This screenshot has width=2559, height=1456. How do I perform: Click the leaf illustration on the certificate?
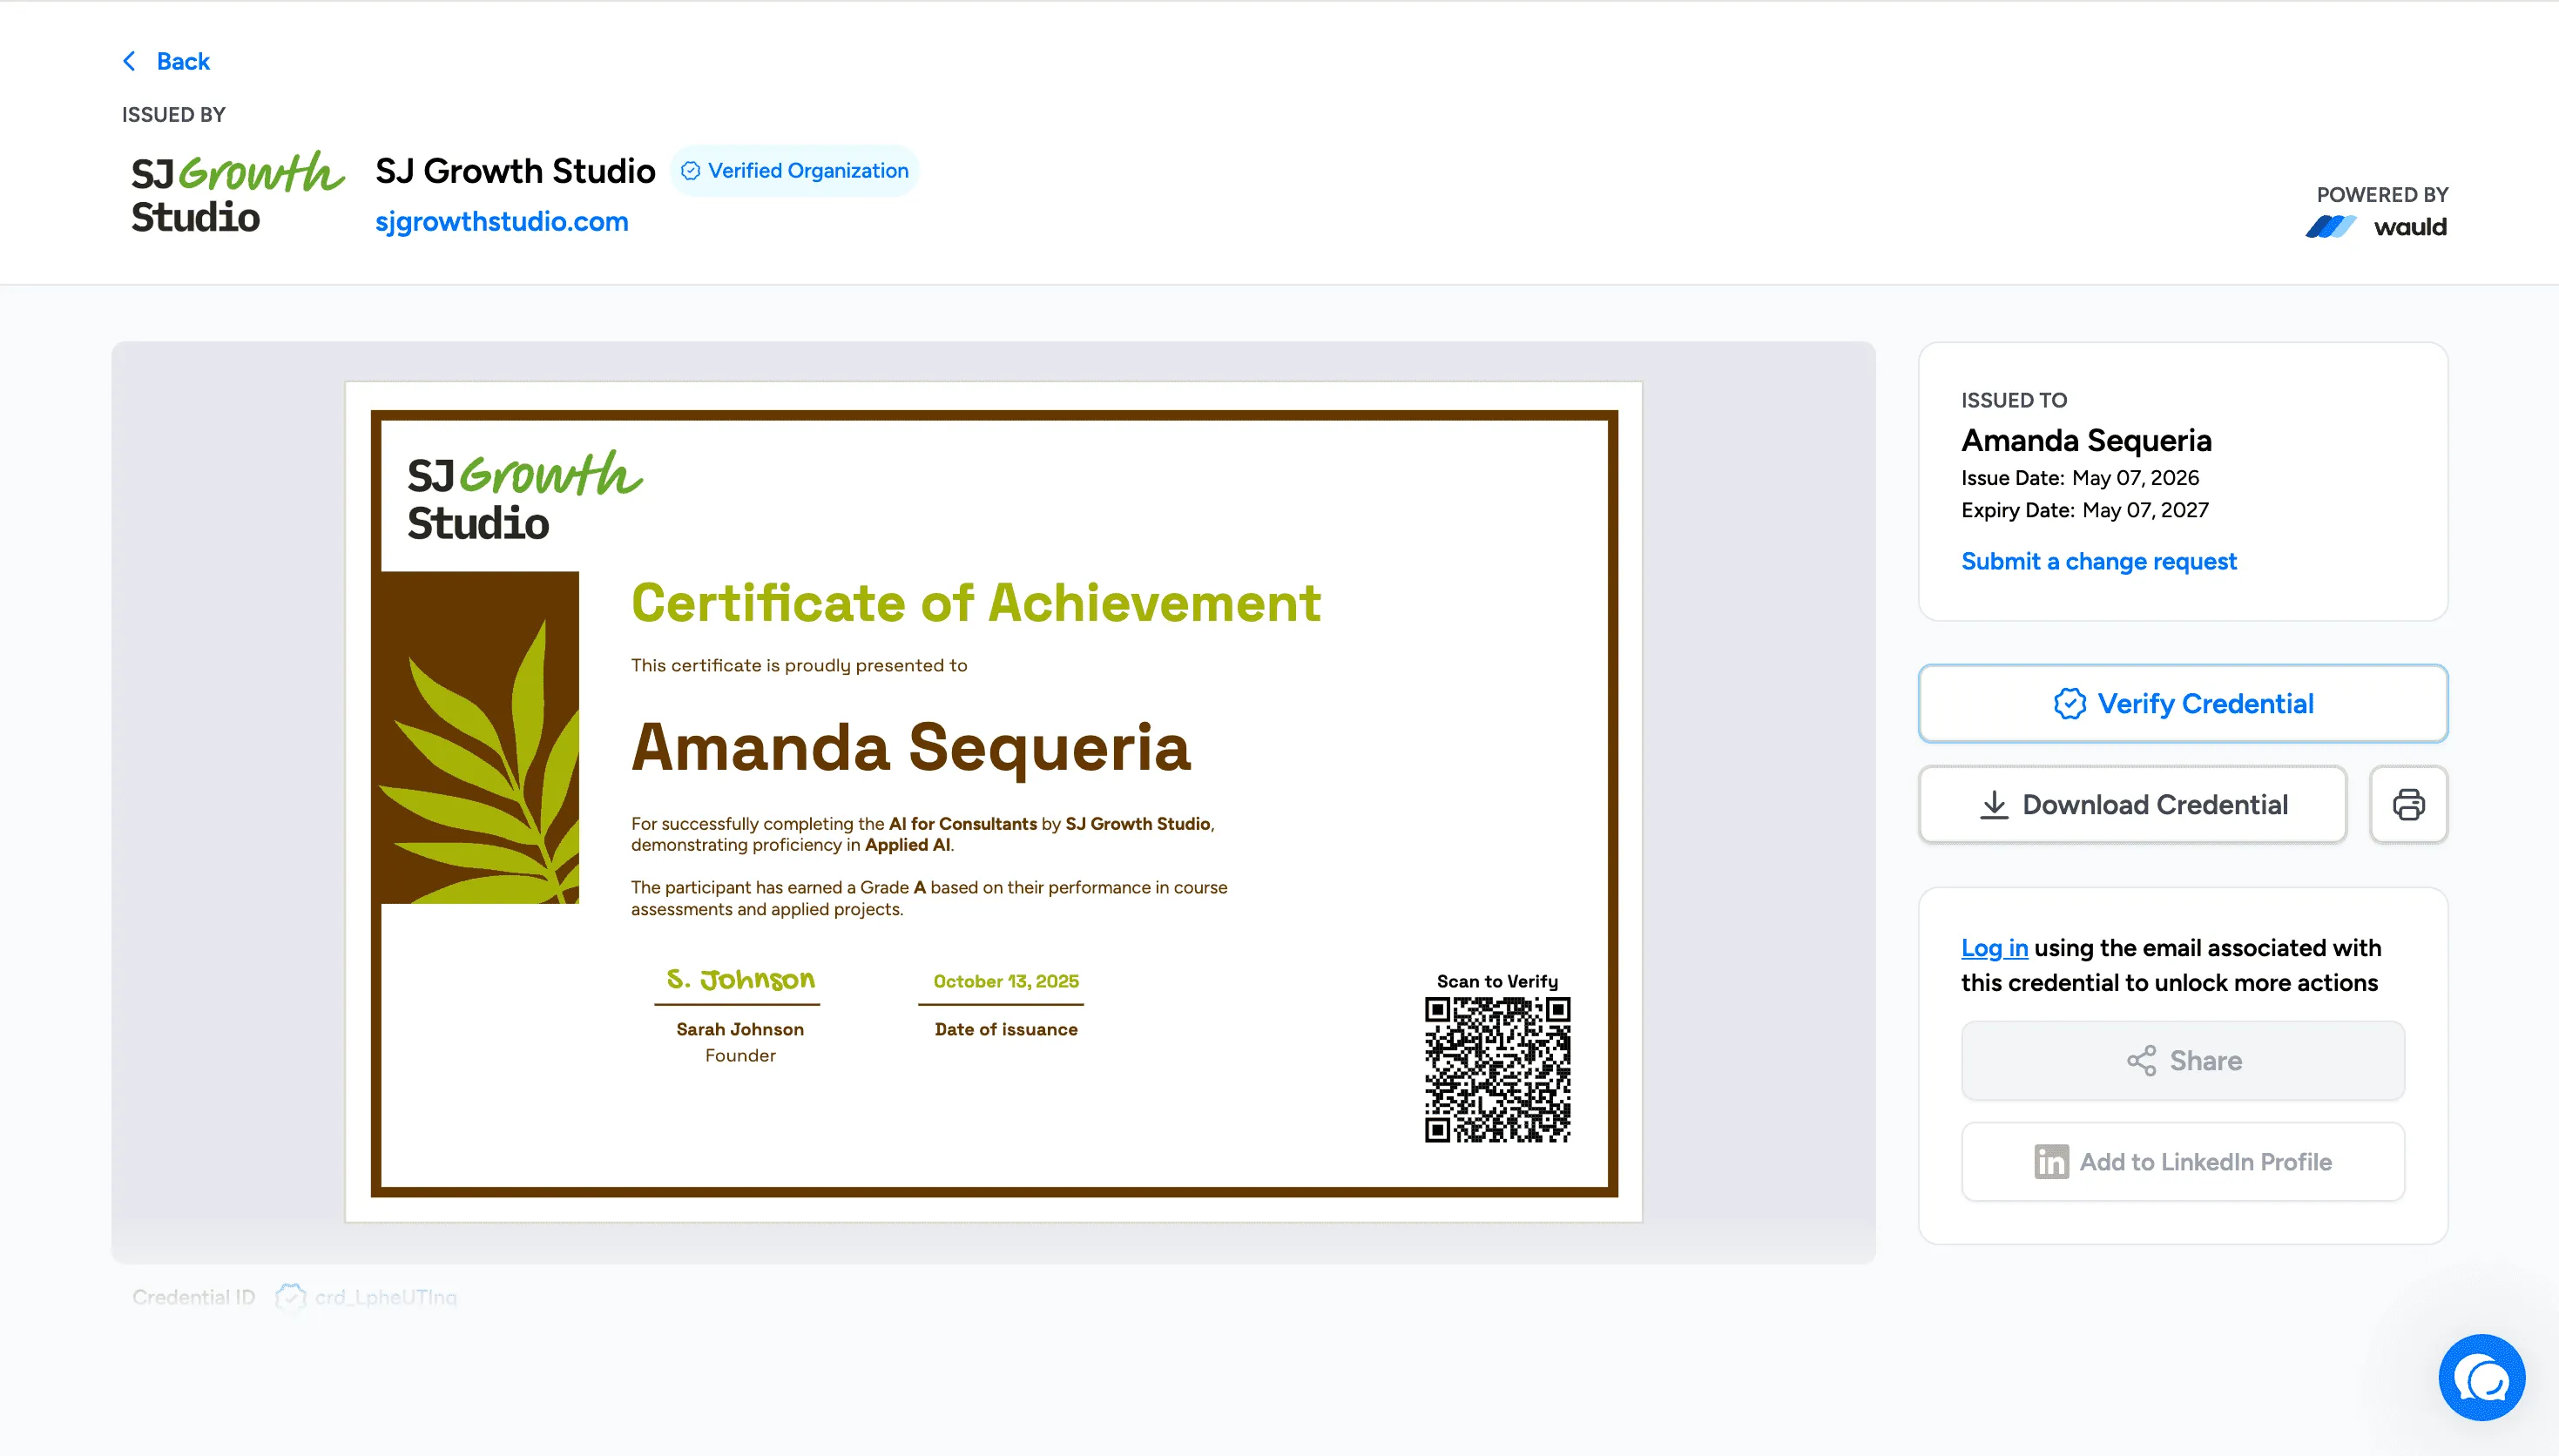point(481,738)
